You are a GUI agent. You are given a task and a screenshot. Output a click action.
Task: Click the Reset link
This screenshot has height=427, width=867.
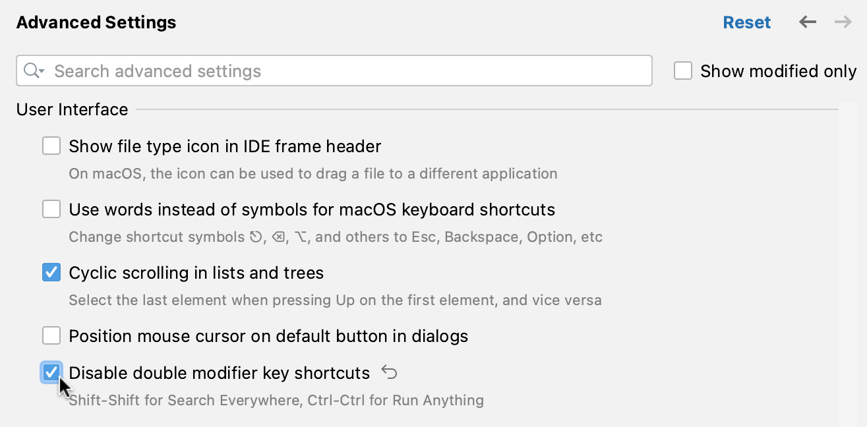point(747,22)
